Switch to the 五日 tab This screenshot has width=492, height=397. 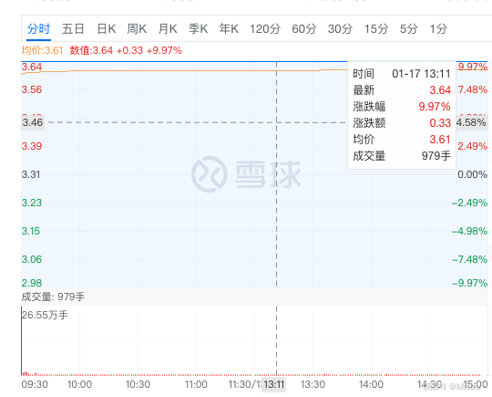click(x=73, y=29)
